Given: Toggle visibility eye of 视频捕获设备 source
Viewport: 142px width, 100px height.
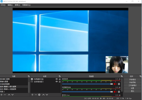Looking at the screenshot, I should pos(57,79).
